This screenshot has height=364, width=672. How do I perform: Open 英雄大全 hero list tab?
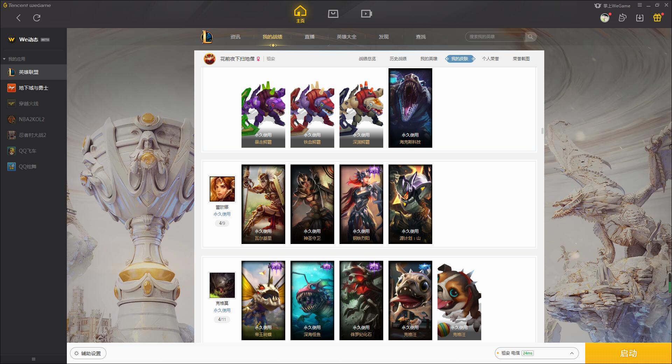coord(346,37)
